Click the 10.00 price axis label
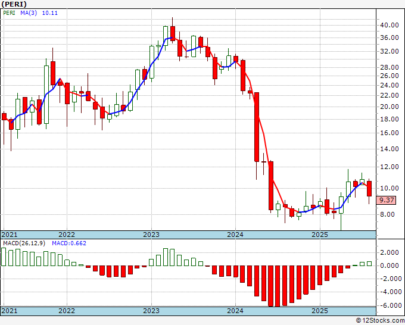The width and height of the screenshot is (405, 325). (390, 188)
